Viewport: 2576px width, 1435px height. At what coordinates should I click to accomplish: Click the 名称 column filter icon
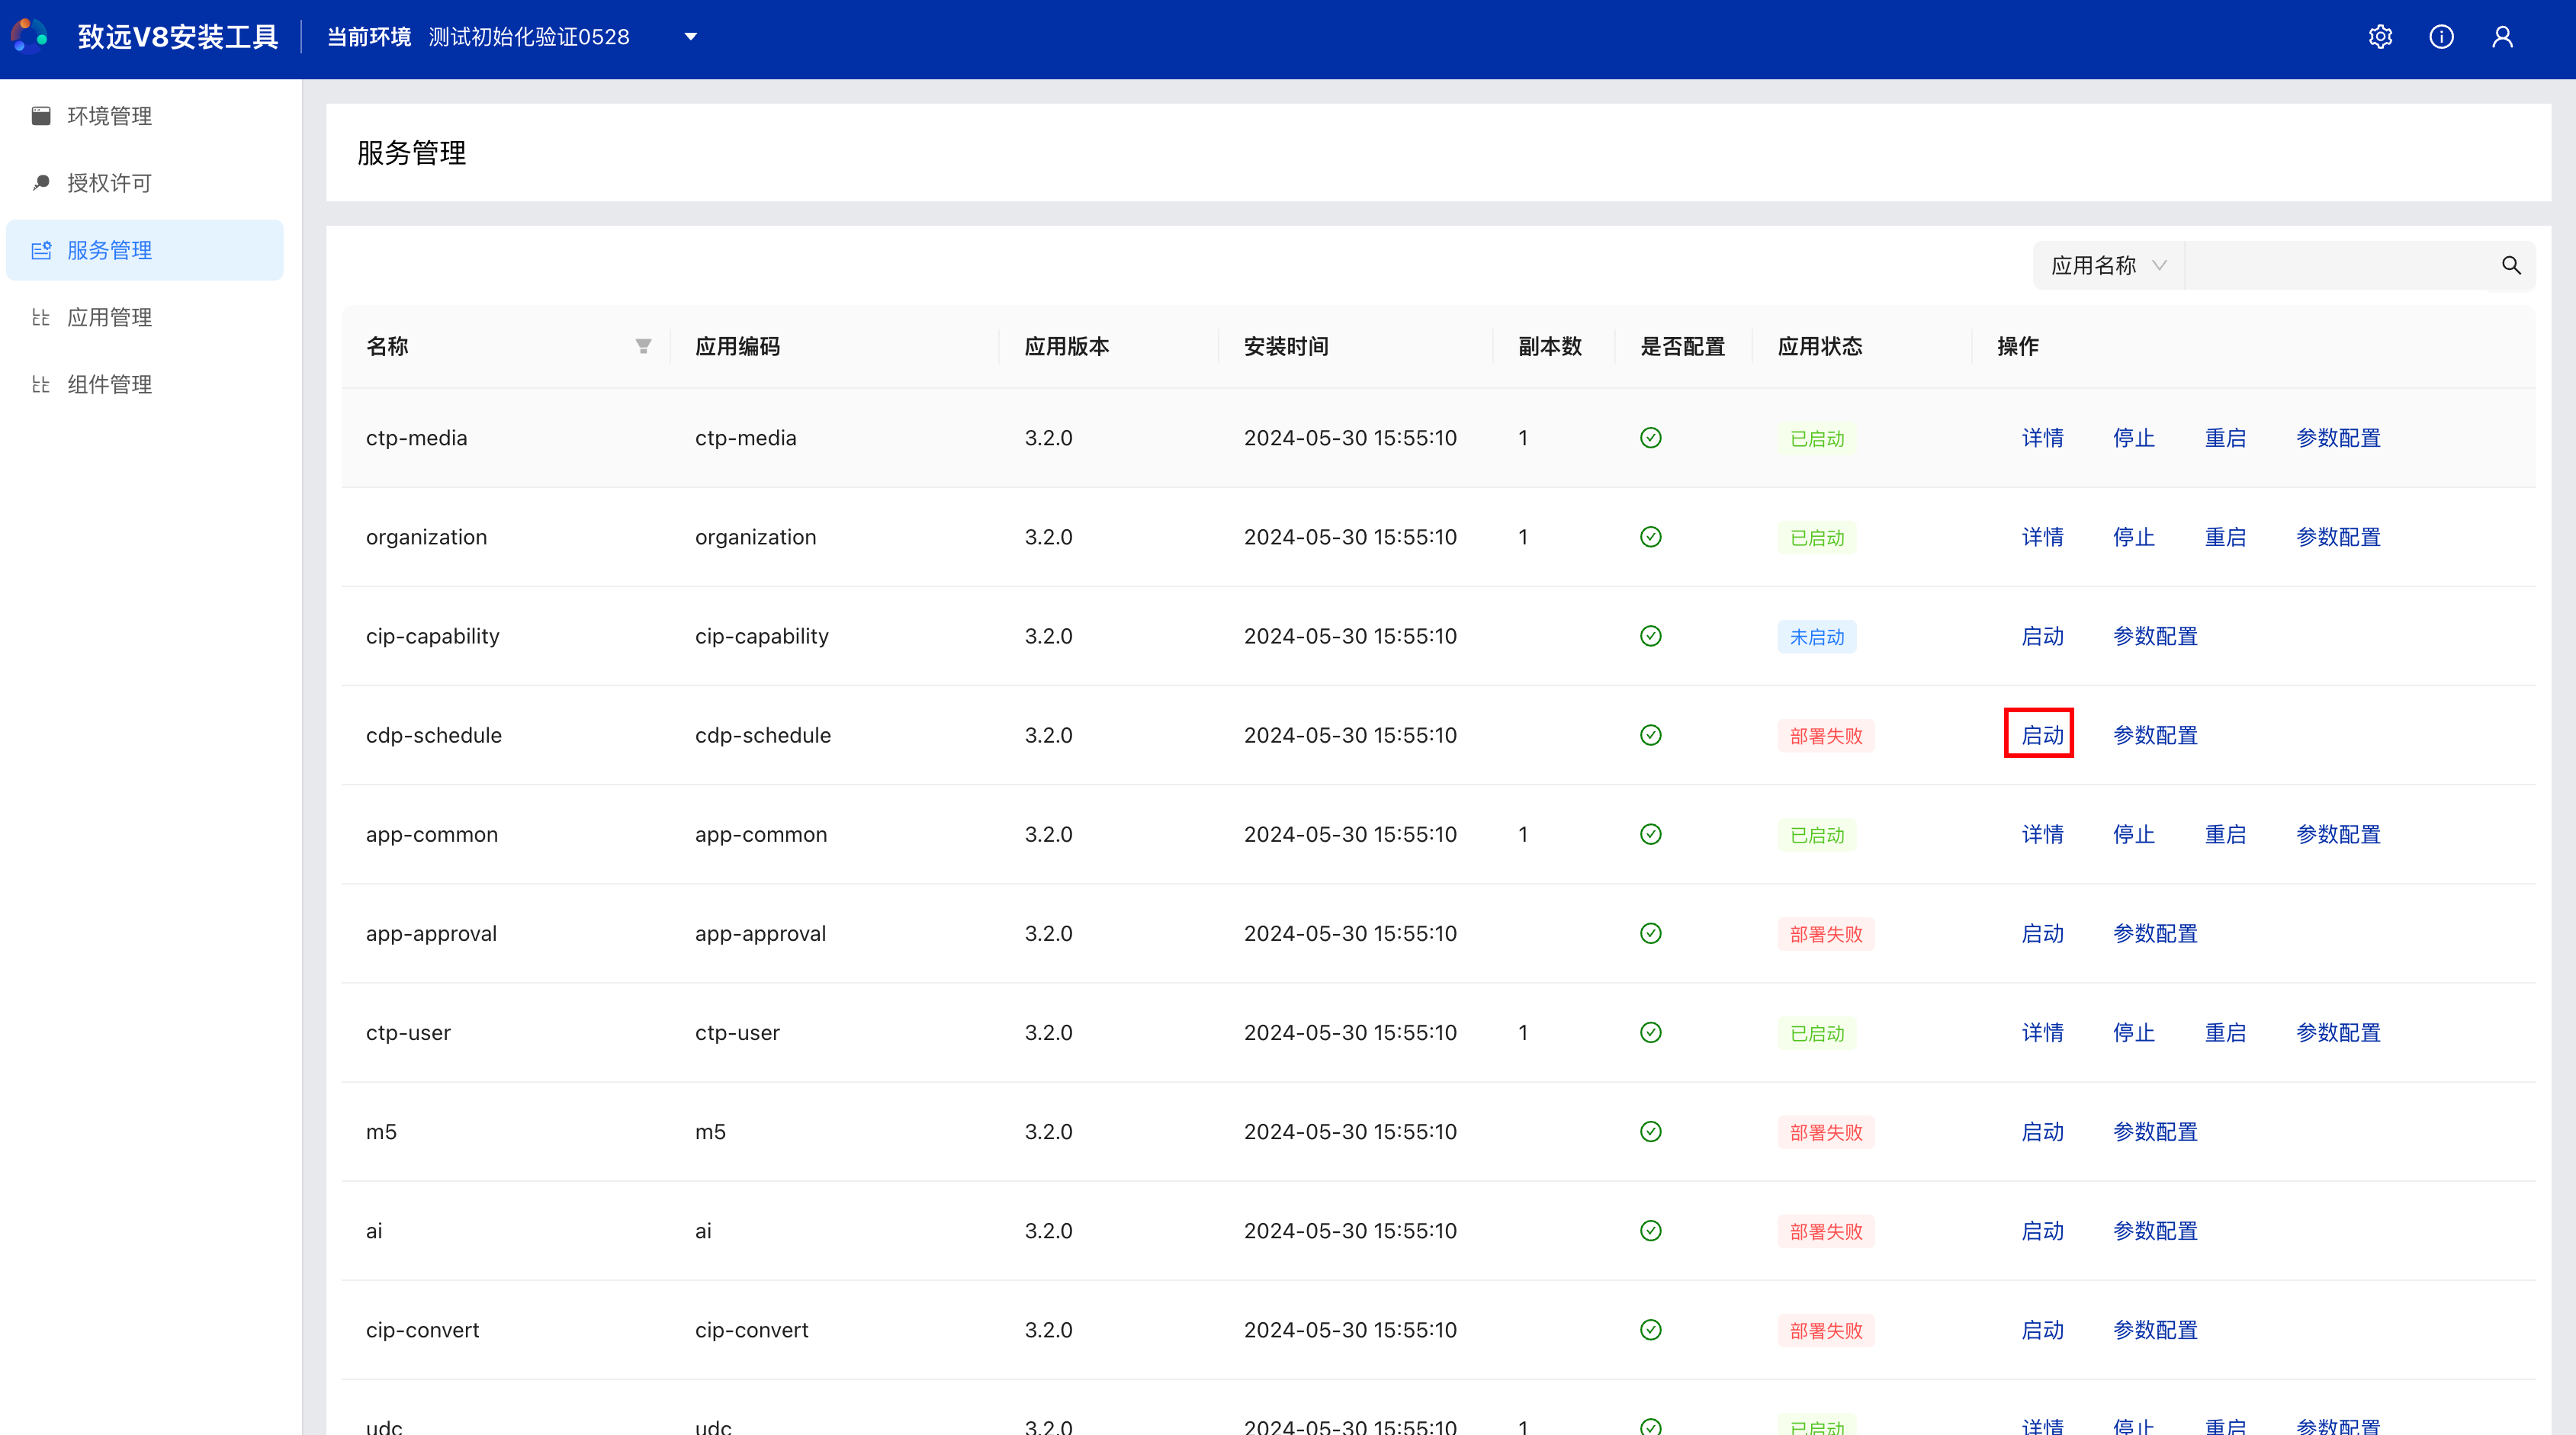point(643,346)
